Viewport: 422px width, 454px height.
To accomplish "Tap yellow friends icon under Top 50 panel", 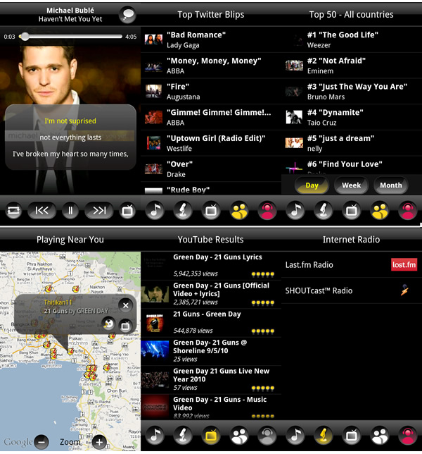I will point(380,211).
